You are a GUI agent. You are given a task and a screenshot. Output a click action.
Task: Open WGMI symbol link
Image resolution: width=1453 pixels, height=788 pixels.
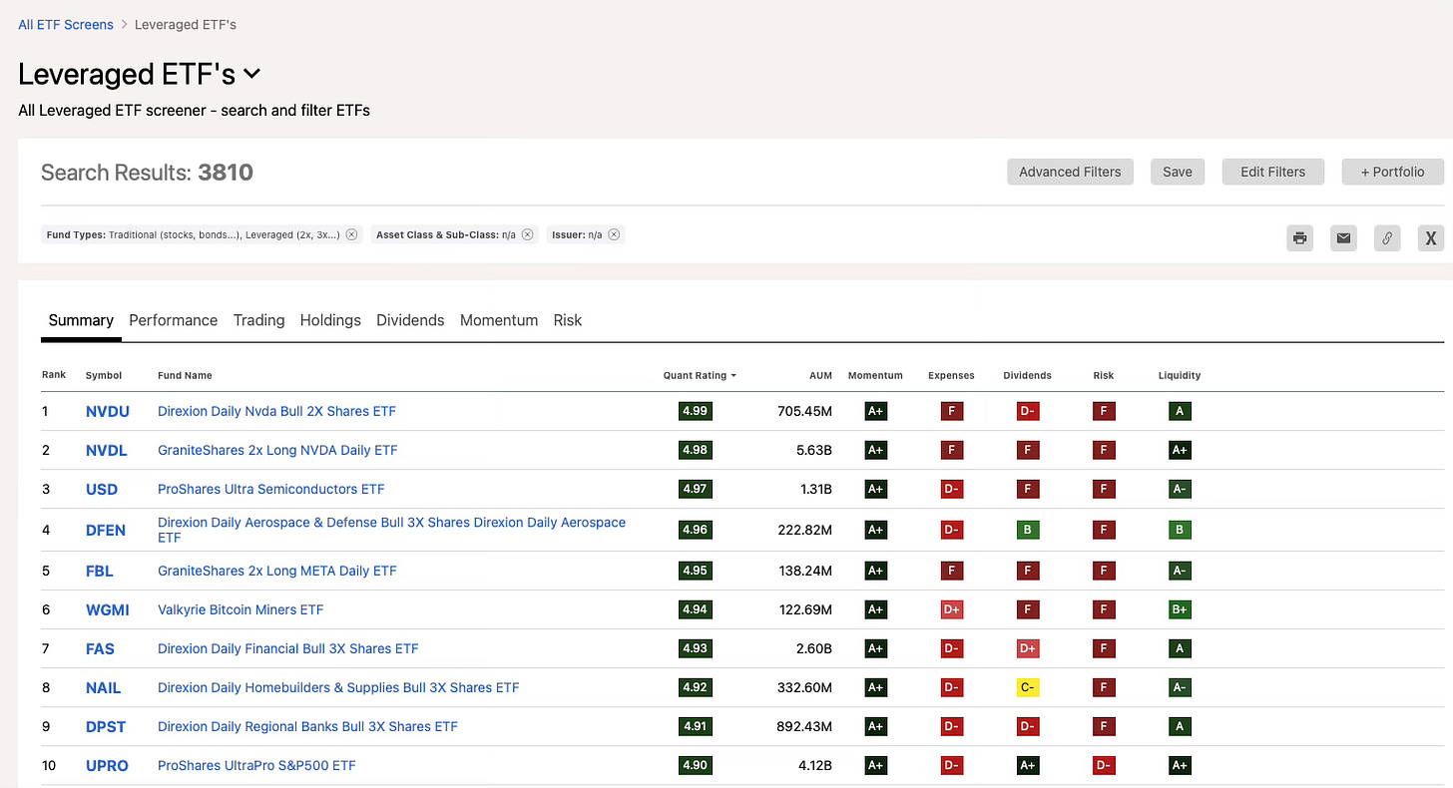[x=108, y=609]
